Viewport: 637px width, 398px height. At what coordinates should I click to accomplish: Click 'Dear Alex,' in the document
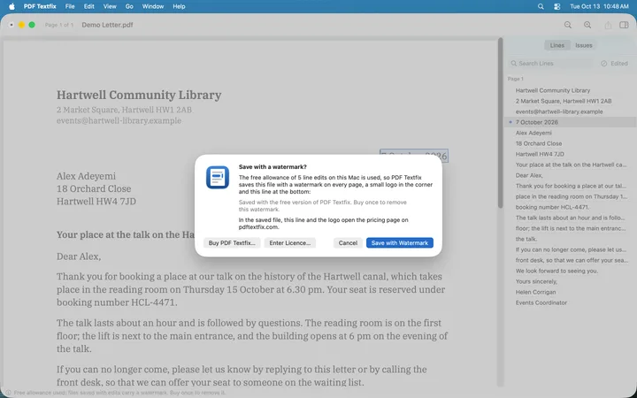point(79,256)
